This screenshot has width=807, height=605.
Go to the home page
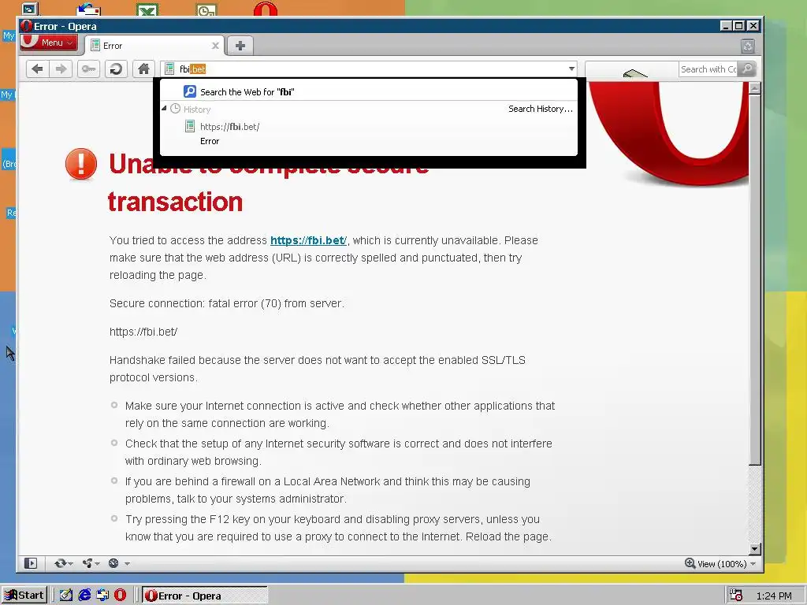pos(144,69)
